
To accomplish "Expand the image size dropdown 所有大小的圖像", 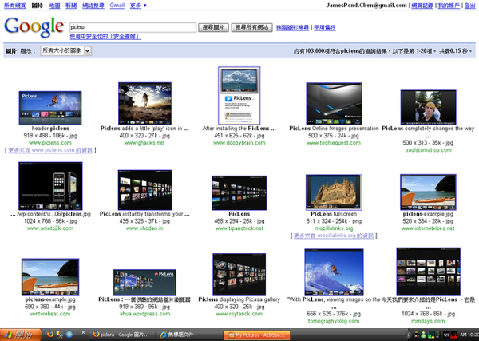I will (66, 50).
